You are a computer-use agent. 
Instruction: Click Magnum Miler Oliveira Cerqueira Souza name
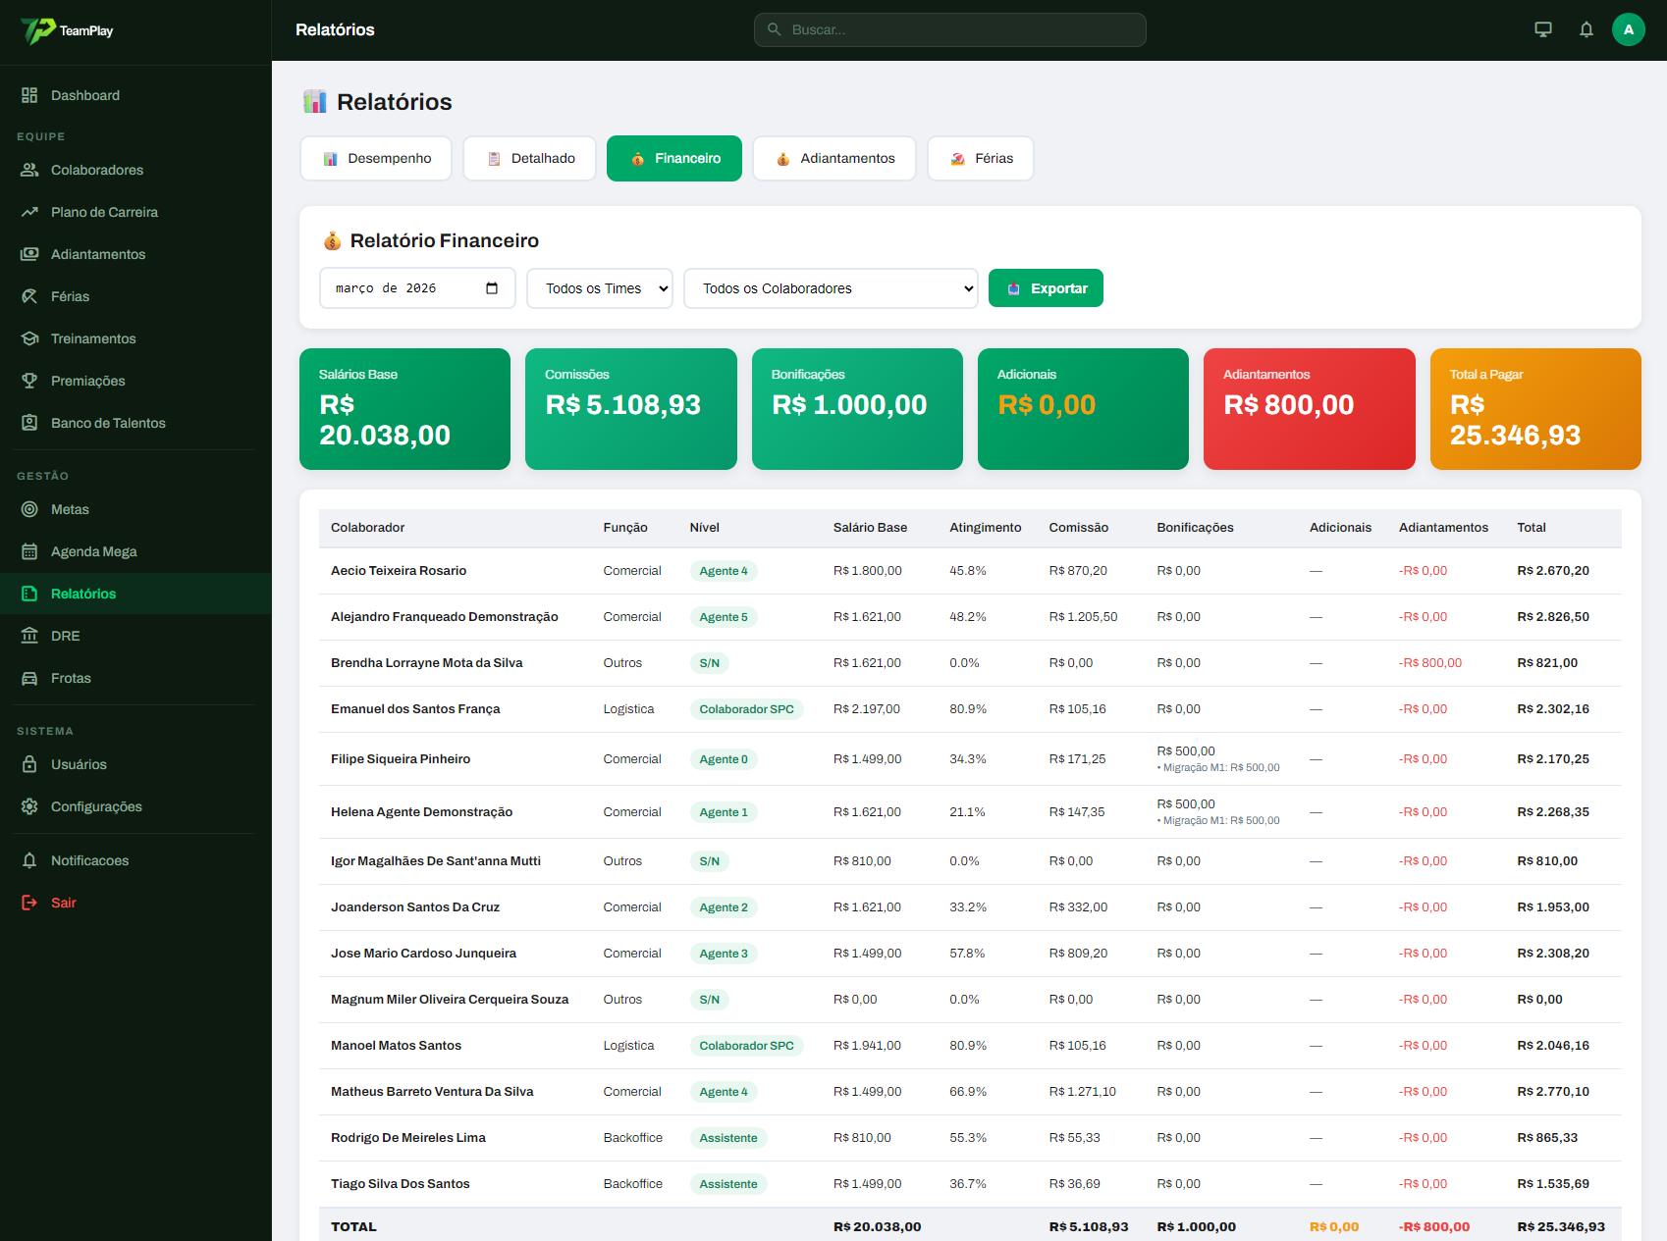(450, 1000)
